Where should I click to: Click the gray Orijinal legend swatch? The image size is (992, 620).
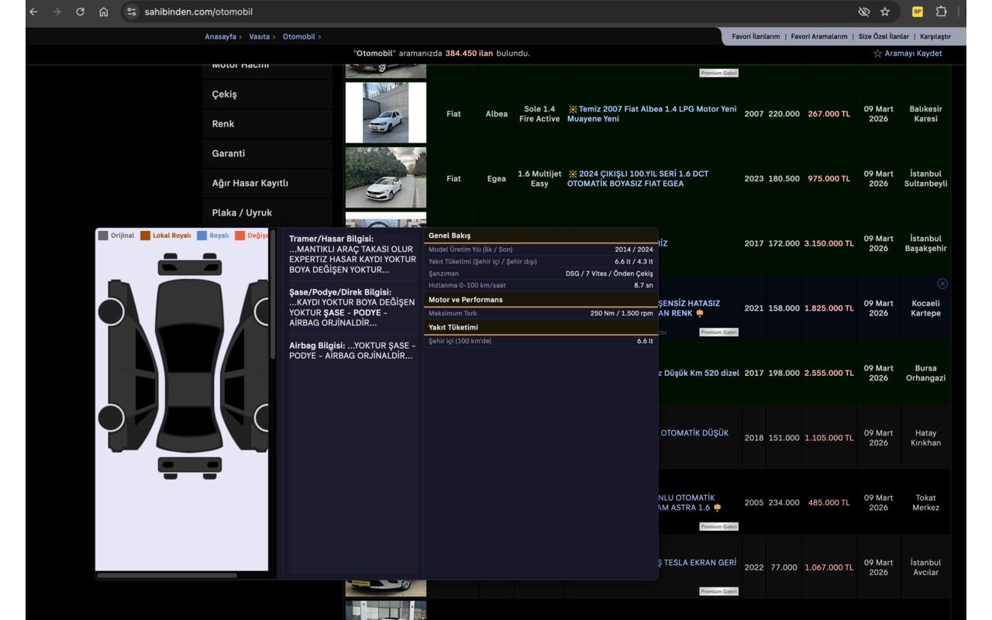click(x=103, y=236)
